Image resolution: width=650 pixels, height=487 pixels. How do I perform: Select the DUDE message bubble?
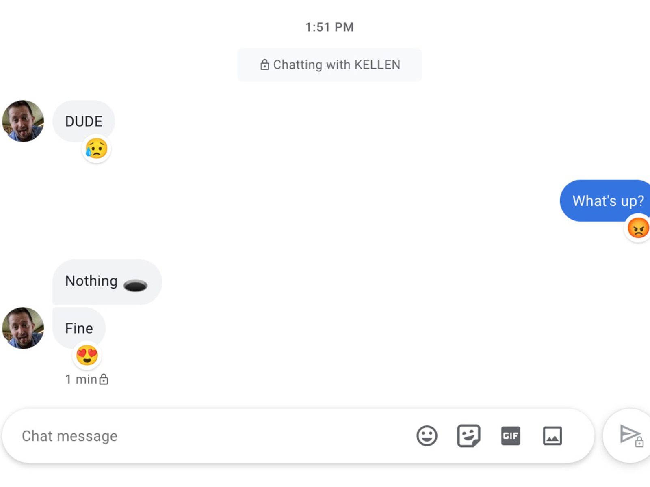point(84,121)
